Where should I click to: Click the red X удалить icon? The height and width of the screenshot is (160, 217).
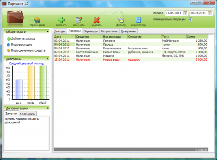pyautogui.click(x=96, y=20)
